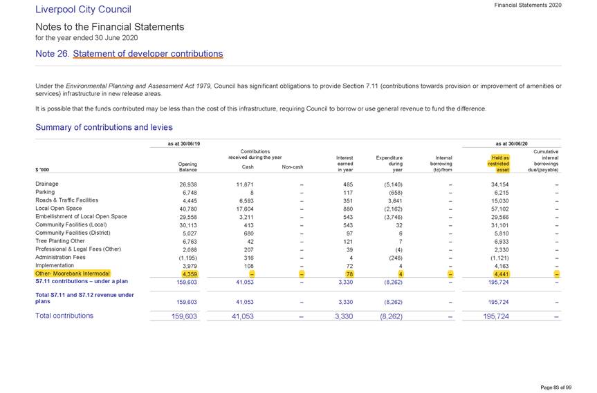This screenshot has width=597, height=393.
Task: Click Local Open Space cash 17,604
Action: tap(244, 209)
